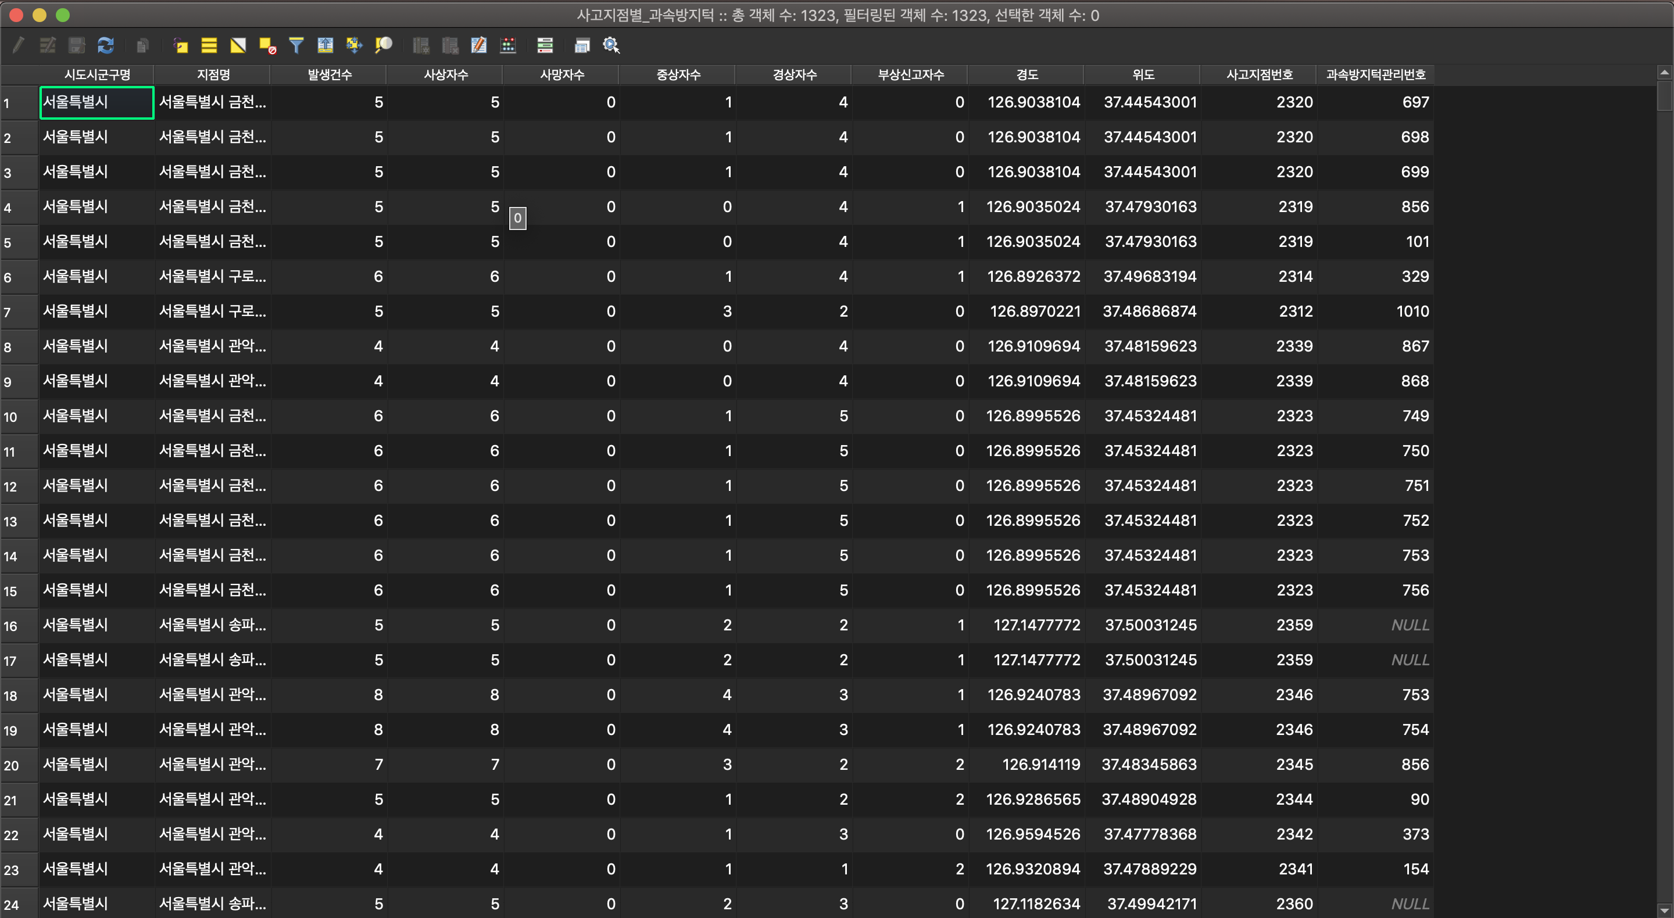This screenshot has height=918, width=1674.
Task: Pan map to selected rows
Action: 353,45
